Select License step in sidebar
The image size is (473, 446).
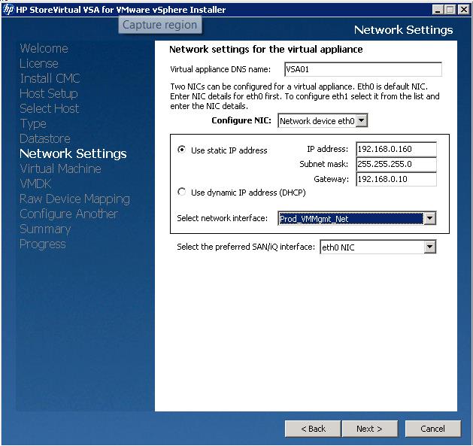(39, 63)
